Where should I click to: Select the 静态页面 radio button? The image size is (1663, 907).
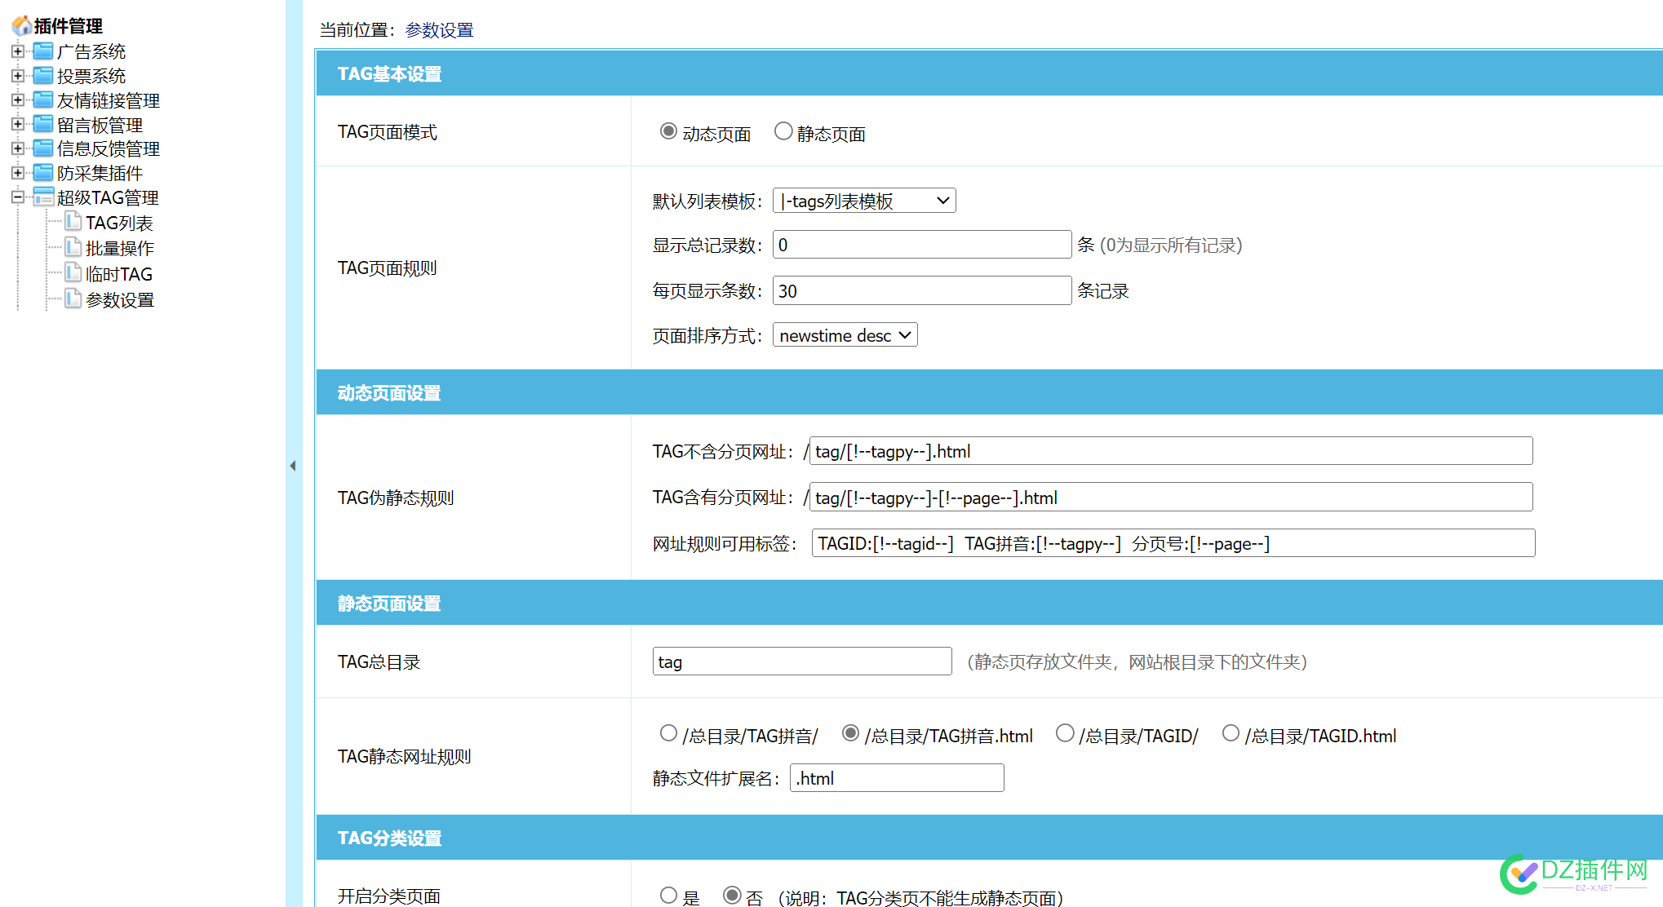tap(783, 131)
